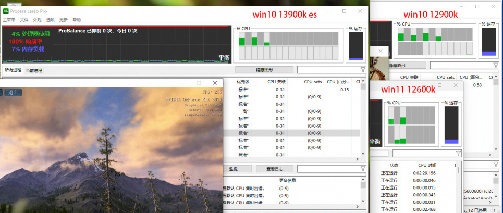Click the filter funnel icon in 12600k window
503x213 pixels.
tap(458, 154)
